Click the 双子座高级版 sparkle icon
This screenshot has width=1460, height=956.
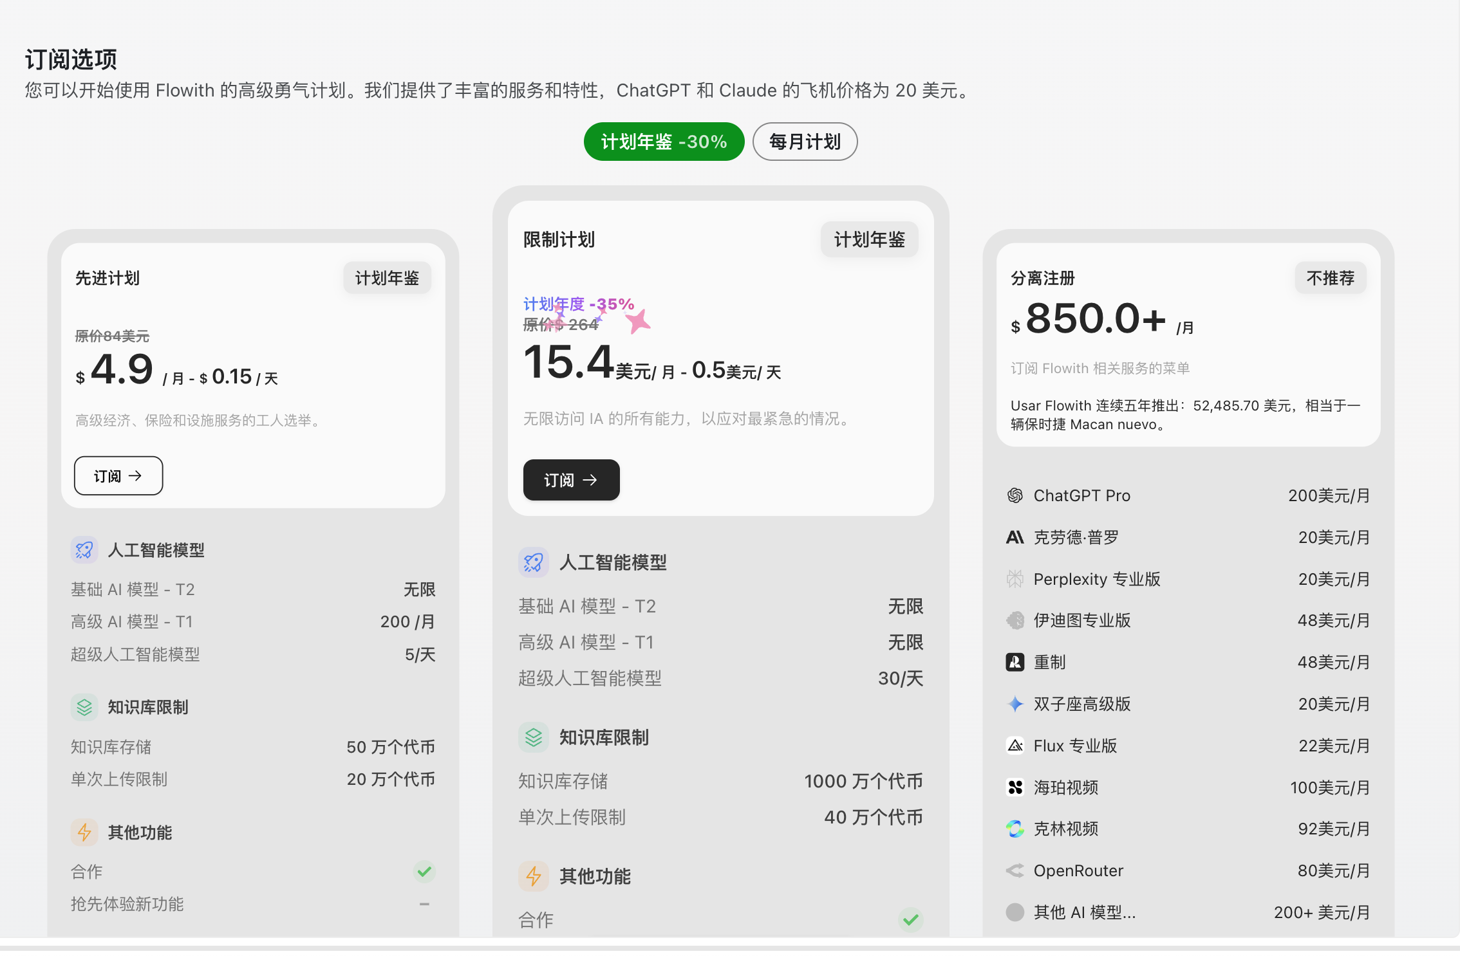[x=1015, y=704]
